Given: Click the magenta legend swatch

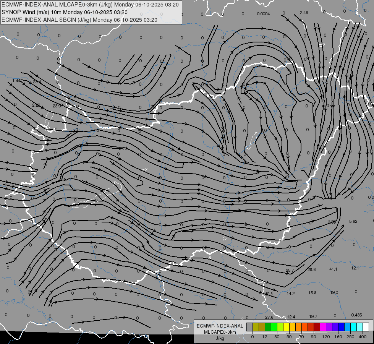Looking at the screenshot, I should point(323,327).
